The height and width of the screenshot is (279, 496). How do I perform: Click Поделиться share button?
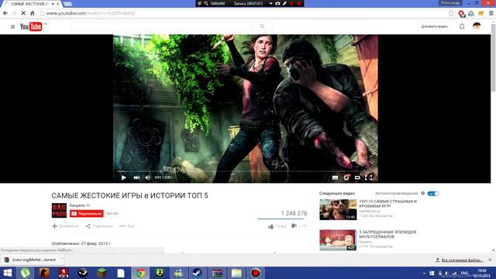pos(99,226)
